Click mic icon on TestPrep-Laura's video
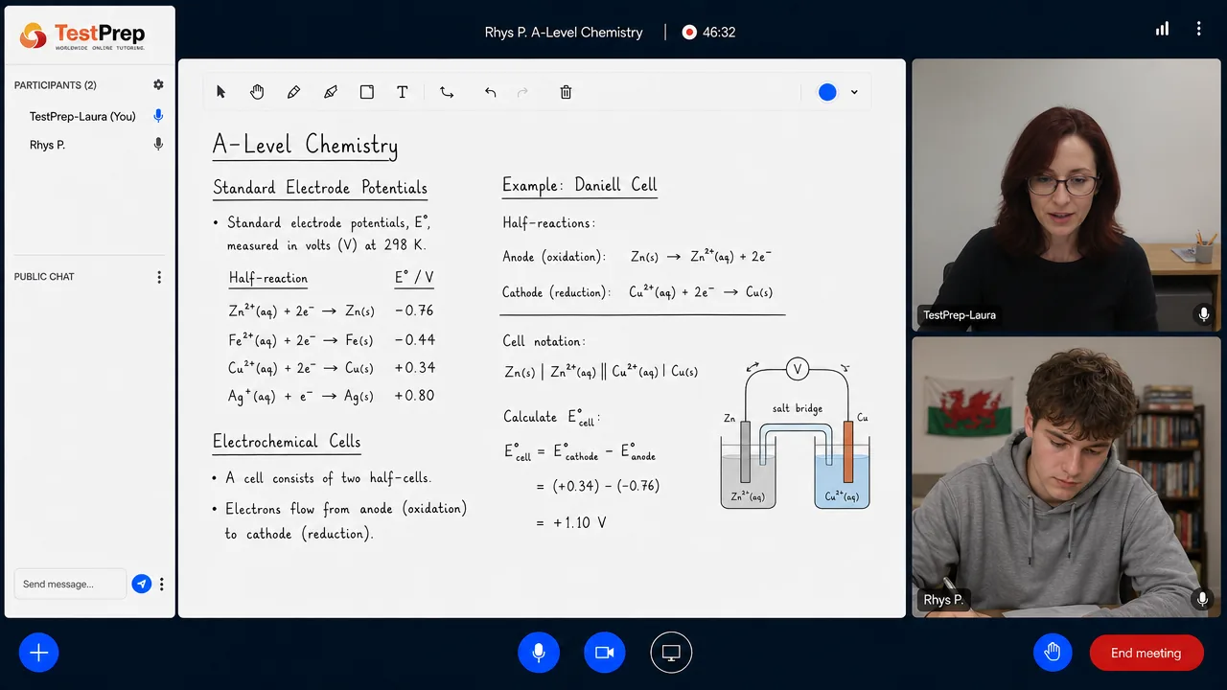Screen dimensions: 1227x690 (x=1204, y=314)
